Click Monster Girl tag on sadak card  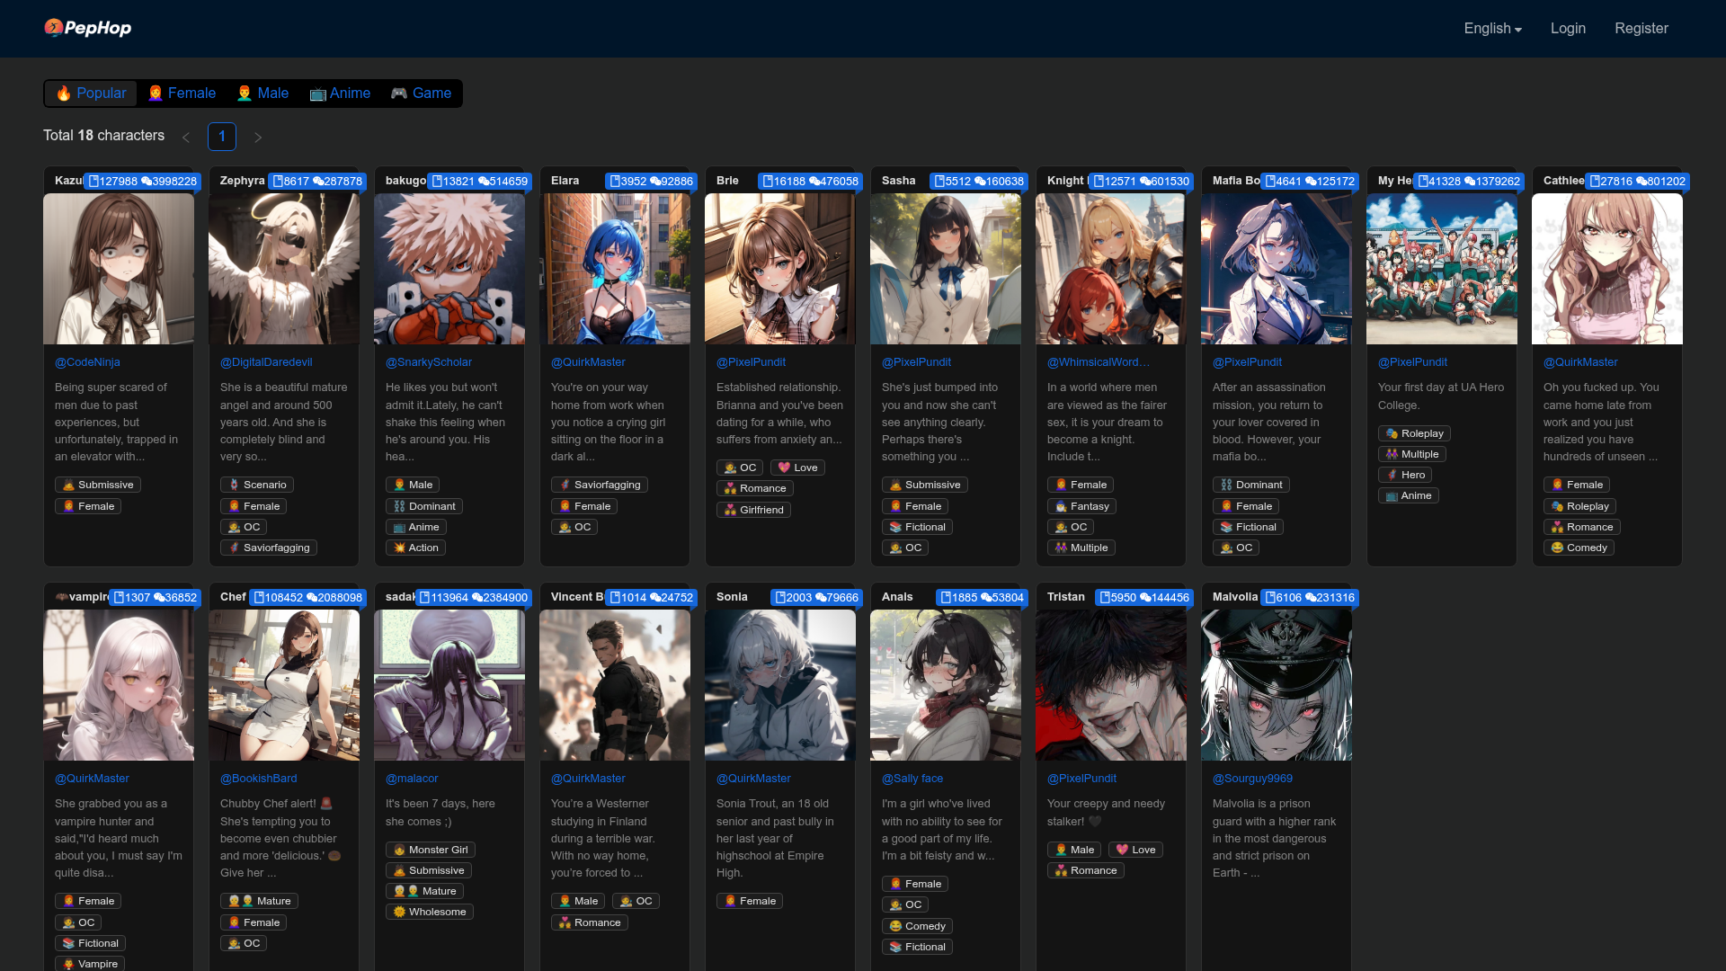[431, 850]
